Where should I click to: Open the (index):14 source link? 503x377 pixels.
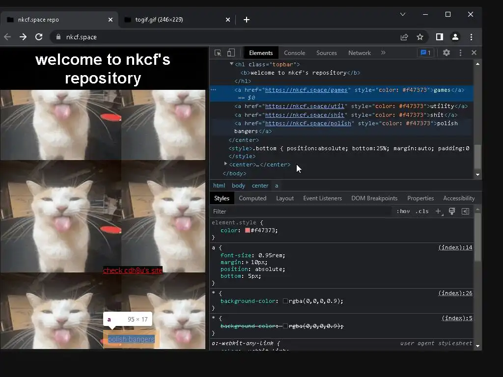pos(455,247)
